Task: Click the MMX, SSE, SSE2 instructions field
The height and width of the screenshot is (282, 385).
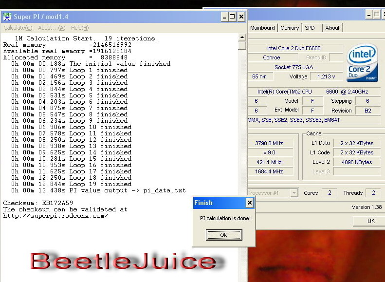Action: click(314, 120)
